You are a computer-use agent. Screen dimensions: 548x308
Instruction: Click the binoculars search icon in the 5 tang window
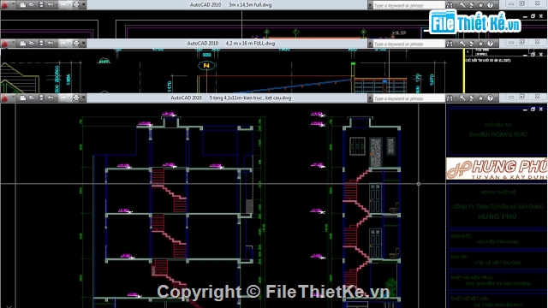click(x=450, y=98)
